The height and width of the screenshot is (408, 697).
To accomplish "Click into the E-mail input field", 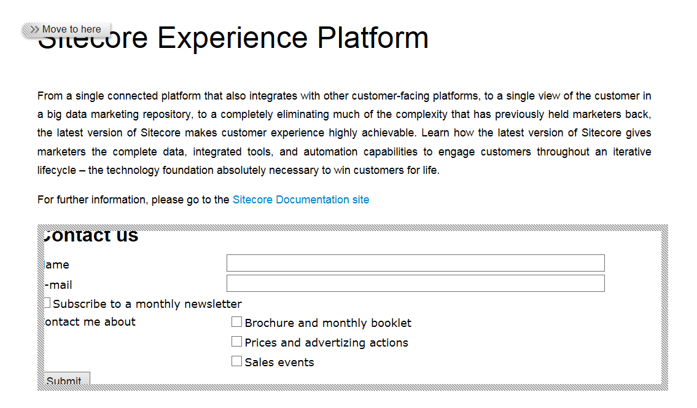I will point(415,283).
